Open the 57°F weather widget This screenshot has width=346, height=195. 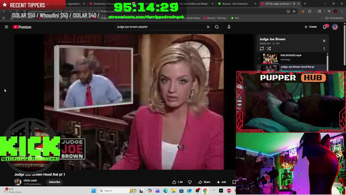[x=12, y=191]
